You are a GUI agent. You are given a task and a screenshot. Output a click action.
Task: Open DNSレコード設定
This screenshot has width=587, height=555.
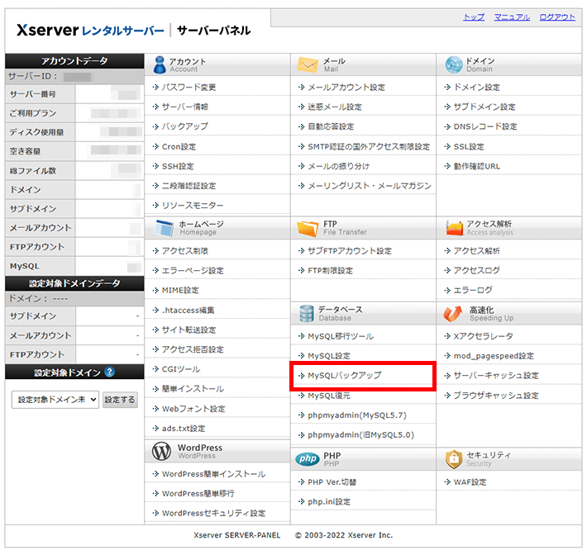485,126
